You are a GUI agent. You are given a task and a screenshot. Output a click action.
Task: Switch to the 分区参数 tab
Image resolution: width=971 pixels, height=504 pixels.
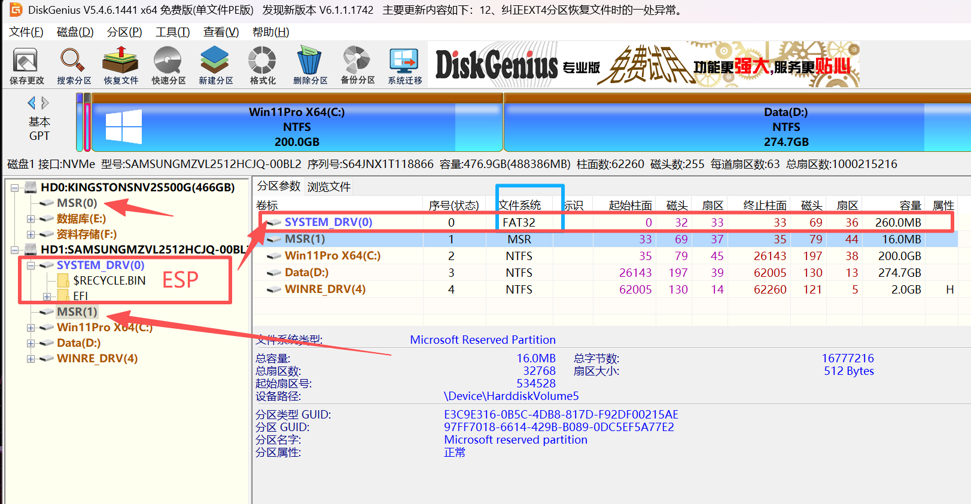pyautogui.click(x=279, y=186)
